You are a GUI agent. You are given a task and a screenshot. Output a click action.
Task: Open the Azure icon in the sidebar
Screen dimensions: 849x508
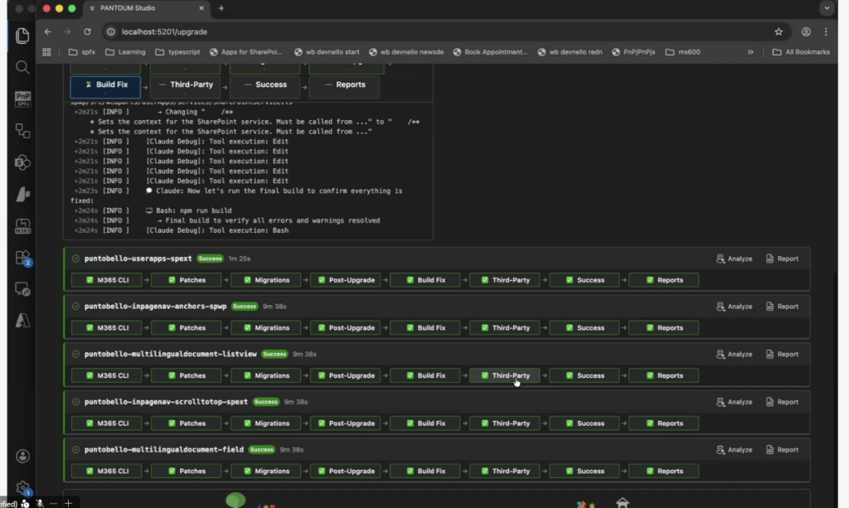pyautogui.click(x=22, y=321)
